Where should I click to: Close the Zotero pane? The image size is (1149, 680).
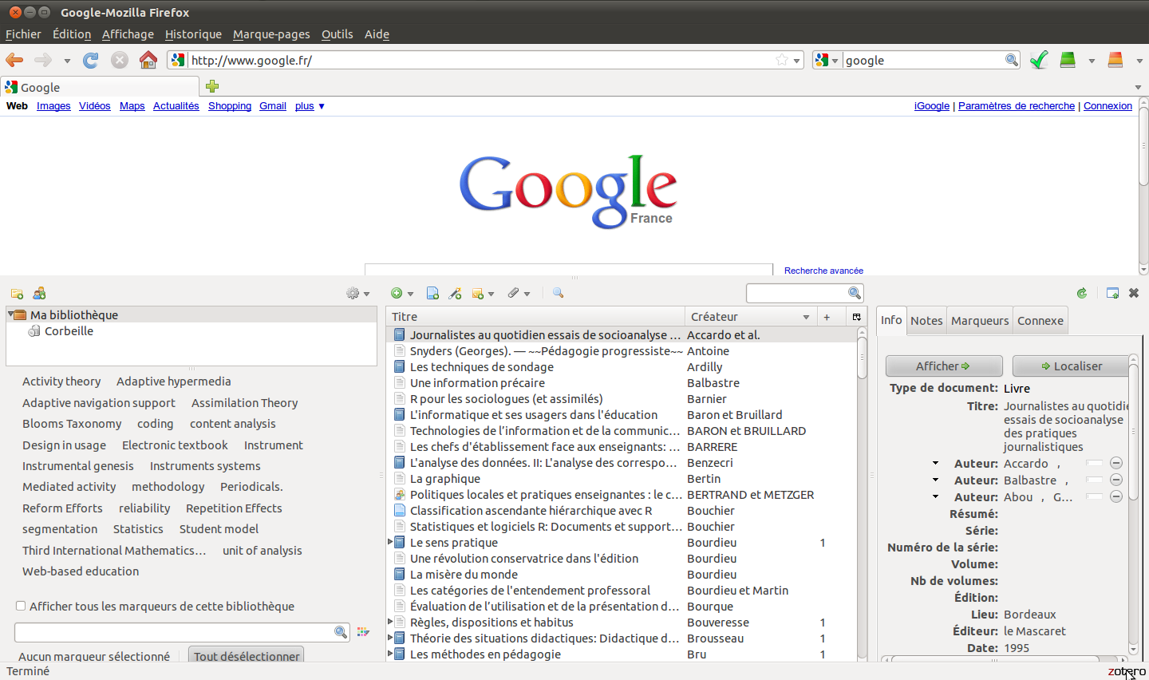(x=1134, y=294)
